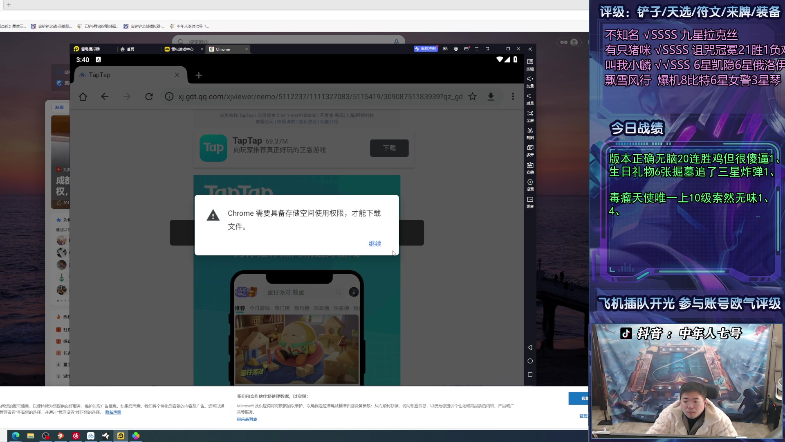The width and height of the screenshot is (785, 442).
Task: Go back with Chrome back arrow
Action: [105, 97]
